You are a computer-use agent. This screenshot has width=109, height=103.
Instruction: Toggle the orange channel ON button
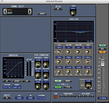coord(102,52)
